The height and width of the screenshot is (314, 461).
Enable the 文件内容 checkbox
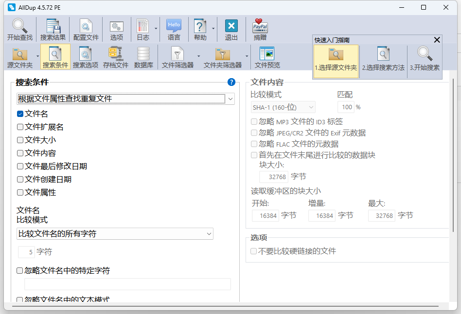click(20, 153)
